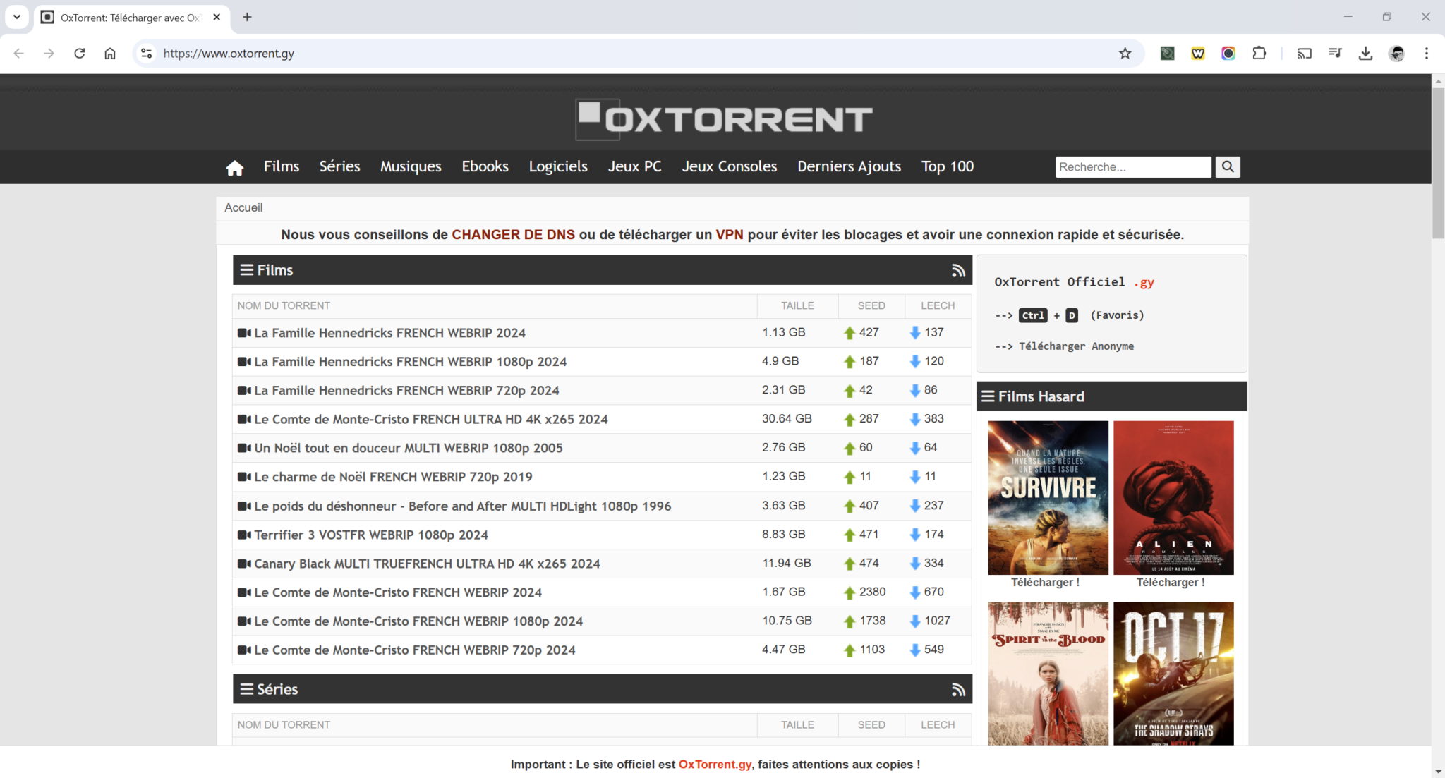Bookmark the page with the star icon

(x=1125, y=53)
